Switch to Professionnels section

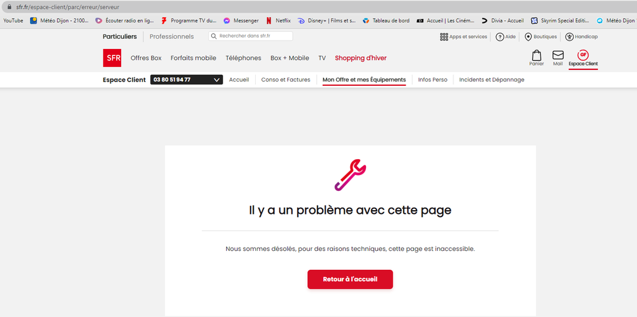click(172, 36)
